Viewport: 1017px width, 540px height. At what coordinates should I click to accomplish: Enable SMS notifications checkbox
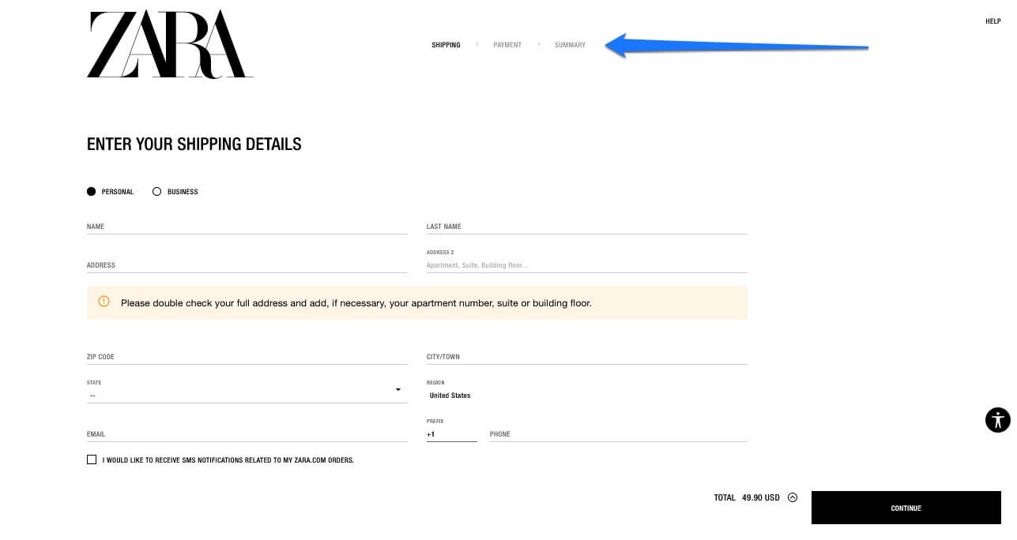[92, 459]
